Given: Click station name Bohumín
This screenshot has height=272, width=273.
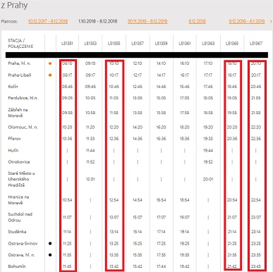Looking at the screenshot, I should 17,266.
